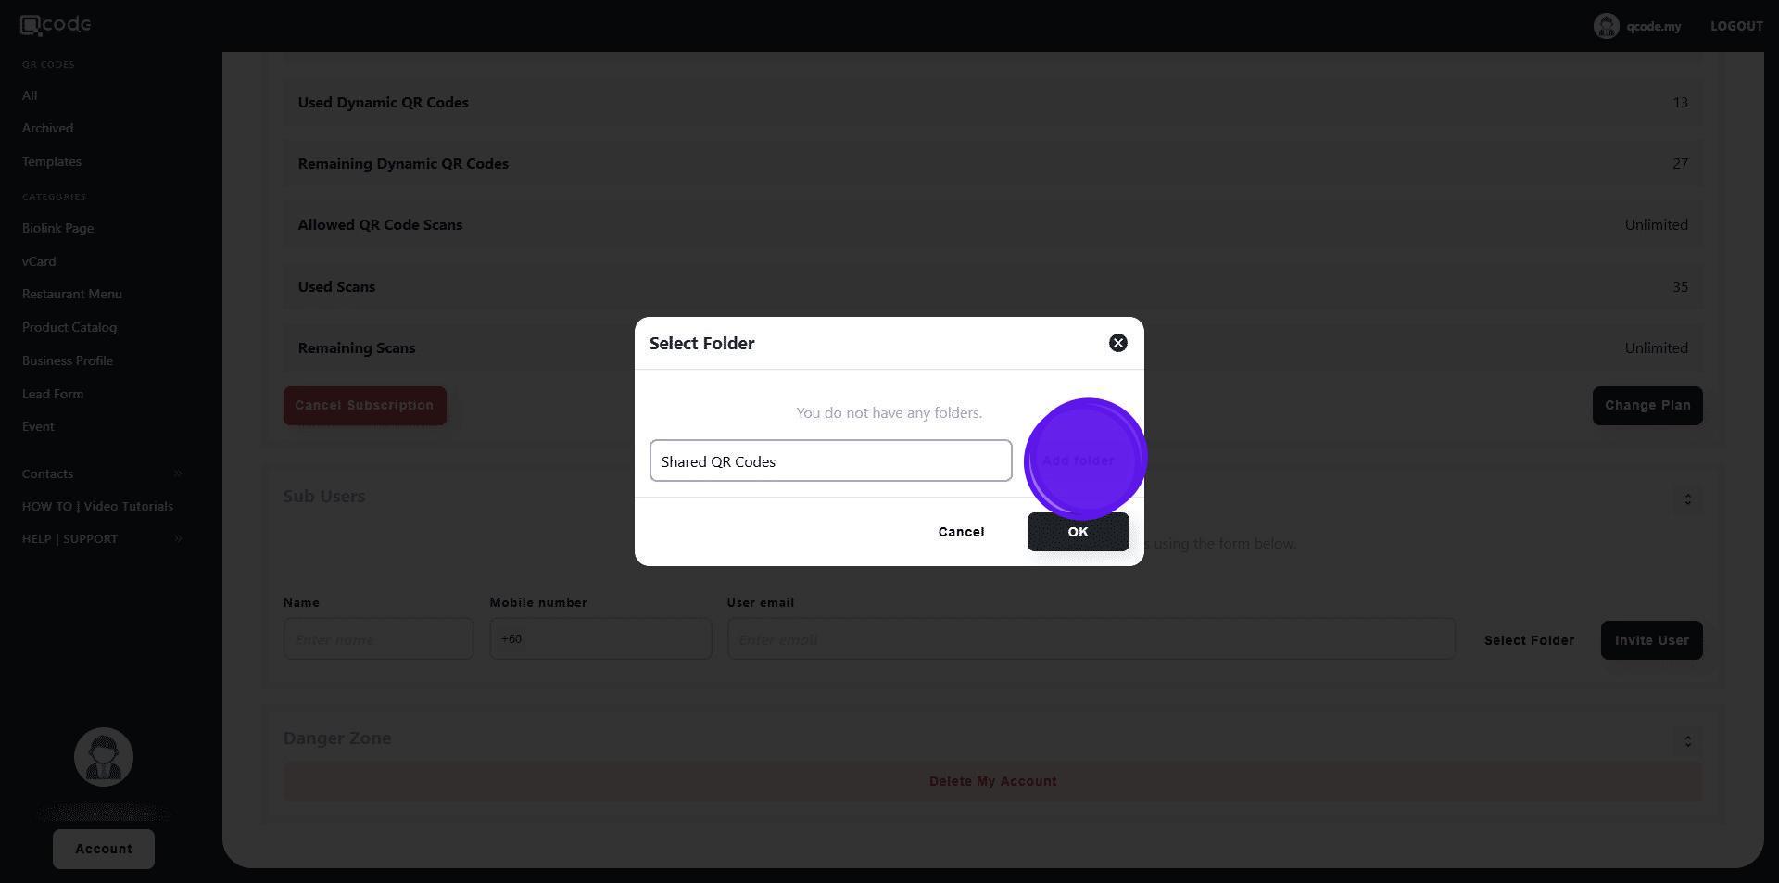Image resolution: width=1779 pixels, height=883 pixels.
Task: Go to the Biolink Page category
Action: click(57, 228)
